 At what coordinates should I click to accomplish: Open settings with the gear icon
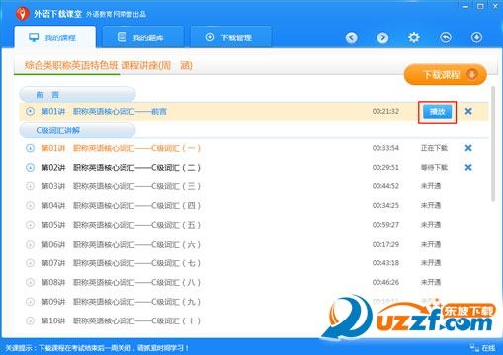[414, 37]
